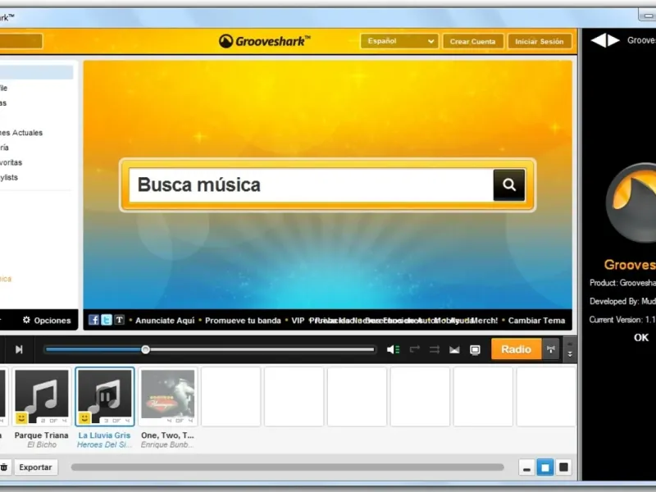
Task: Open sidebar item ending in 'es Actuales'
Action: click(x=21, y=133)
